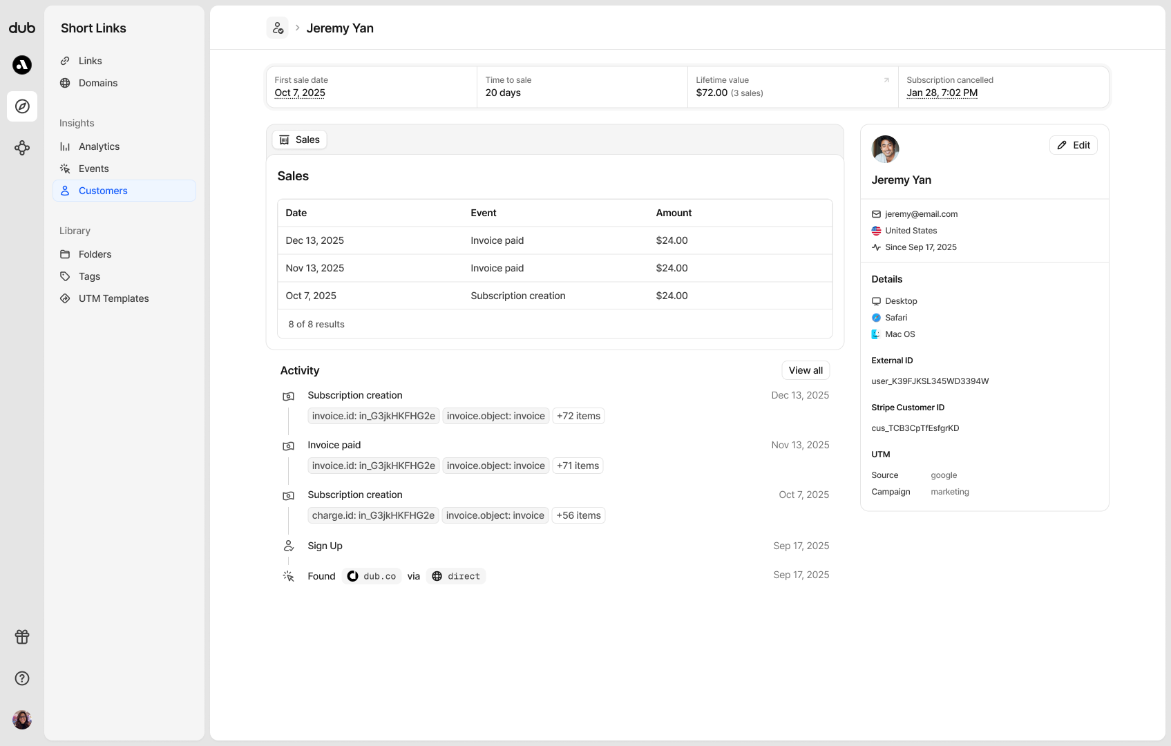Click the workspace avatar icon in the left rail
The width and height of the screenshot is (1171, 746).
tap(21, 65)
